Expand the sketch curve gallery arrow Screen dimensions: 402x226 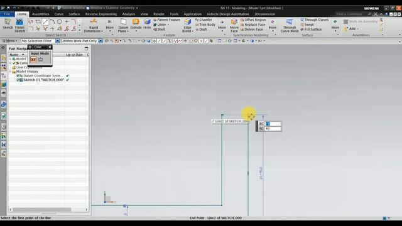pyautogui.click(x=80, y=30)
